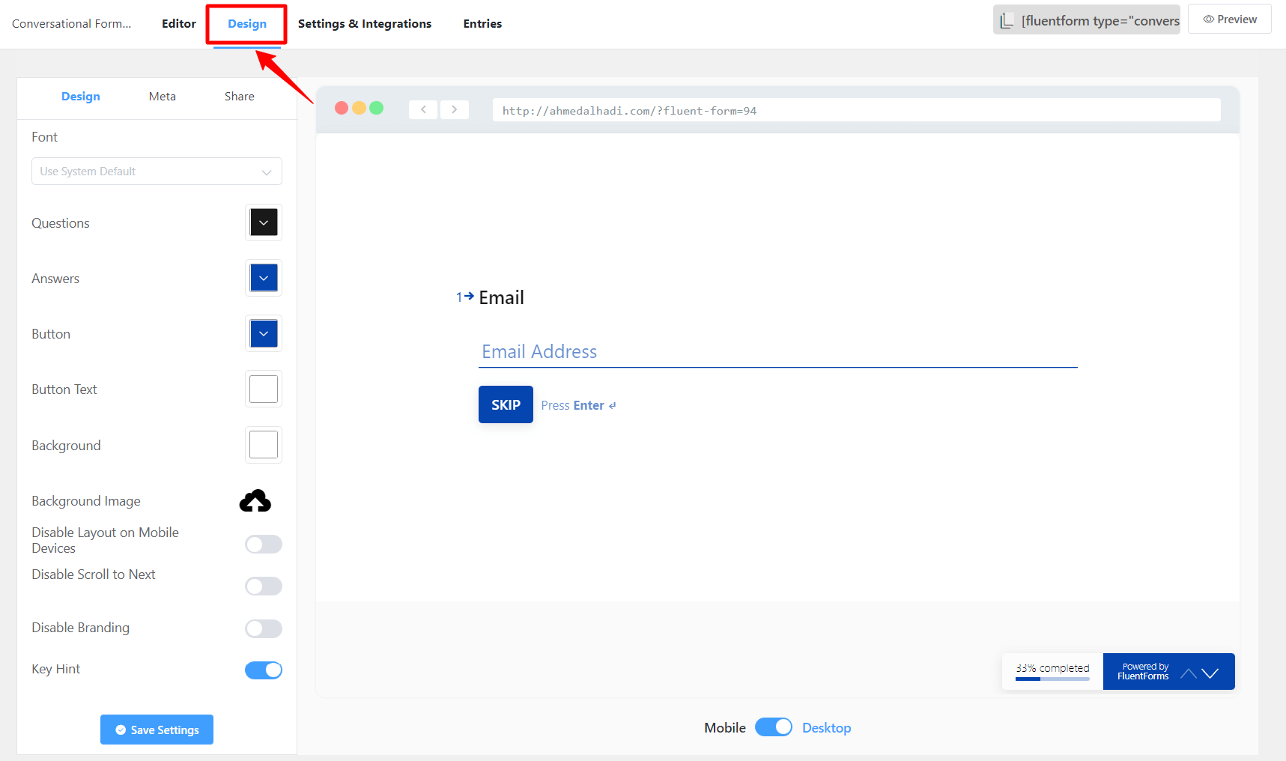Click the yellow window dot in preview
The width and height of the screenshot is (1286, 761).
click(x=359, y=108)
